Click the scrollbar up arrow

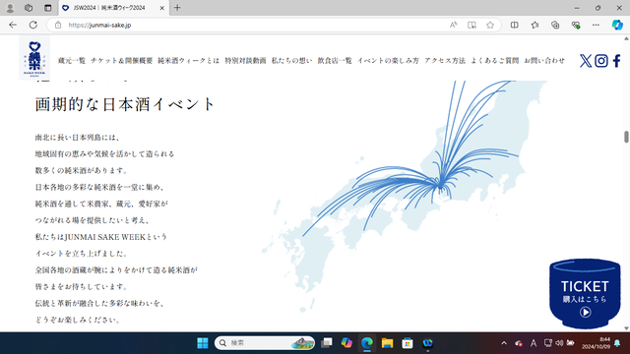626,38
